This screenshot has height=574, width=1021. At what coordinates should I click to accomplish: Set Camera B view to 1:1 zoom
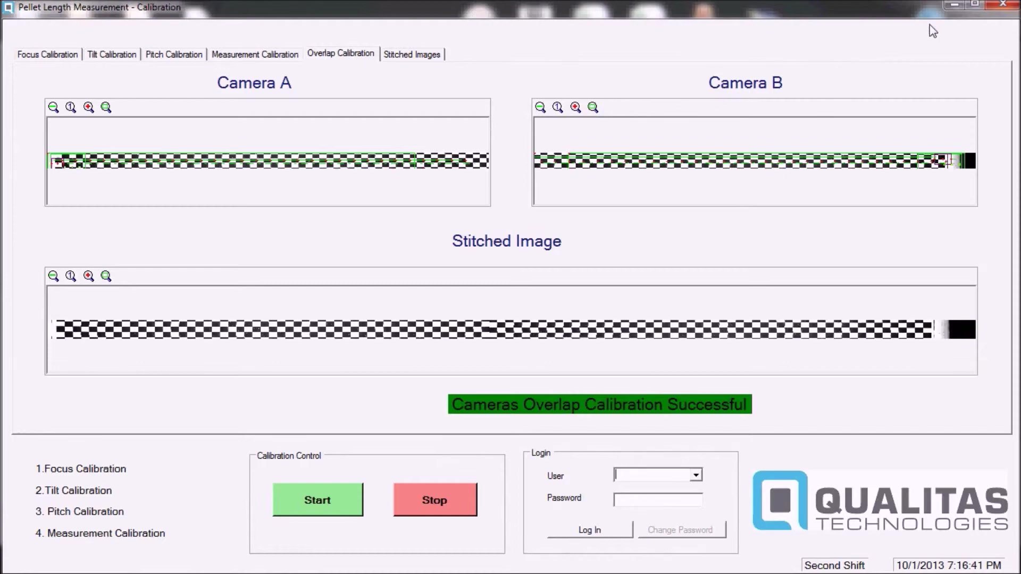558,107
